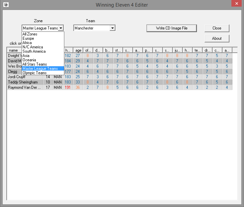Select highlighted Master League Teams option
This screenshot has height=207, width=244.
coord(43,69)
